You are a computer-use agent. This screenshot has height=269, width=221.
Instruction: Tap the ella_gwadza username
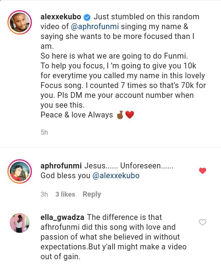(62, 217)
